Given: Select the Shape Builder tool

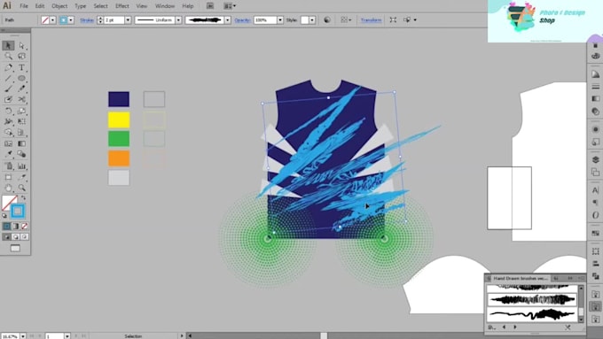Looking at the screenshot, I should coord(8,133).
